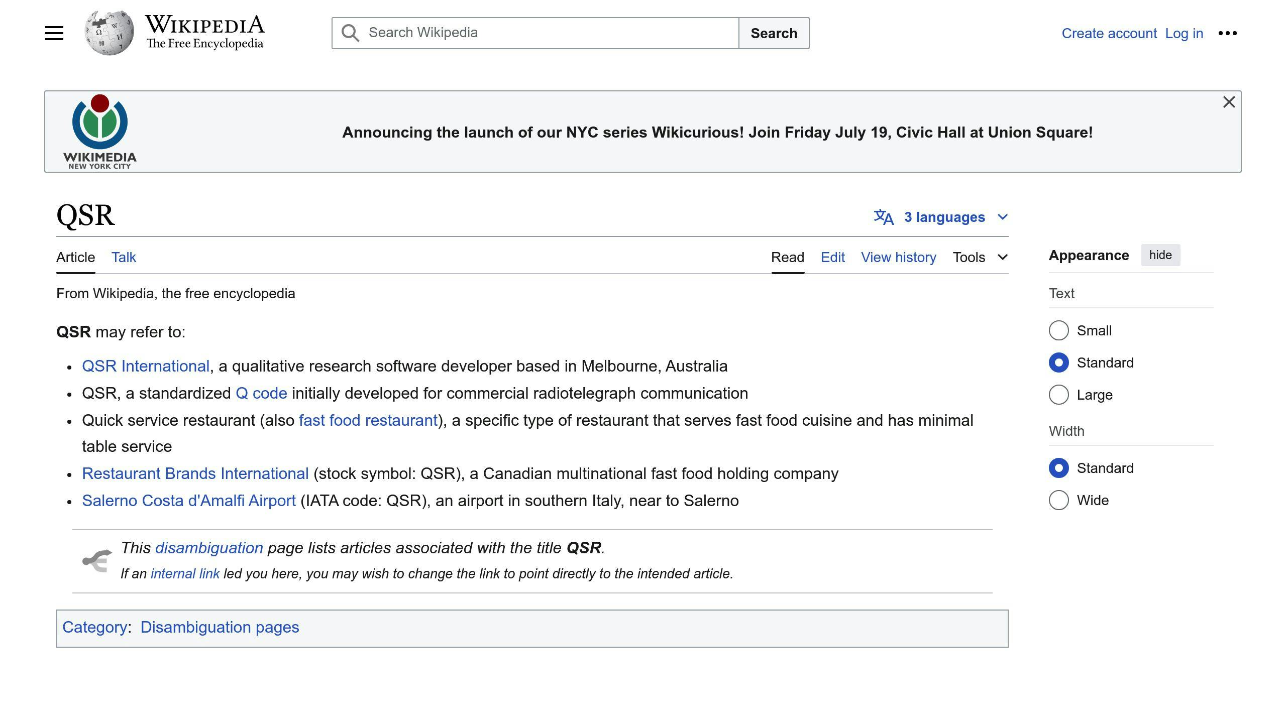Click the disambiguation fork icon
This screenshot has height=723, width=1286.
tap(97, 561)
